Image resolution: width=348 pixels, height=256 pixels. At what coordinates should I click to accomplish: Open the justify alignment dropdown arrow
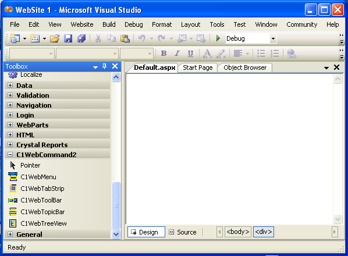coord(247,54)
